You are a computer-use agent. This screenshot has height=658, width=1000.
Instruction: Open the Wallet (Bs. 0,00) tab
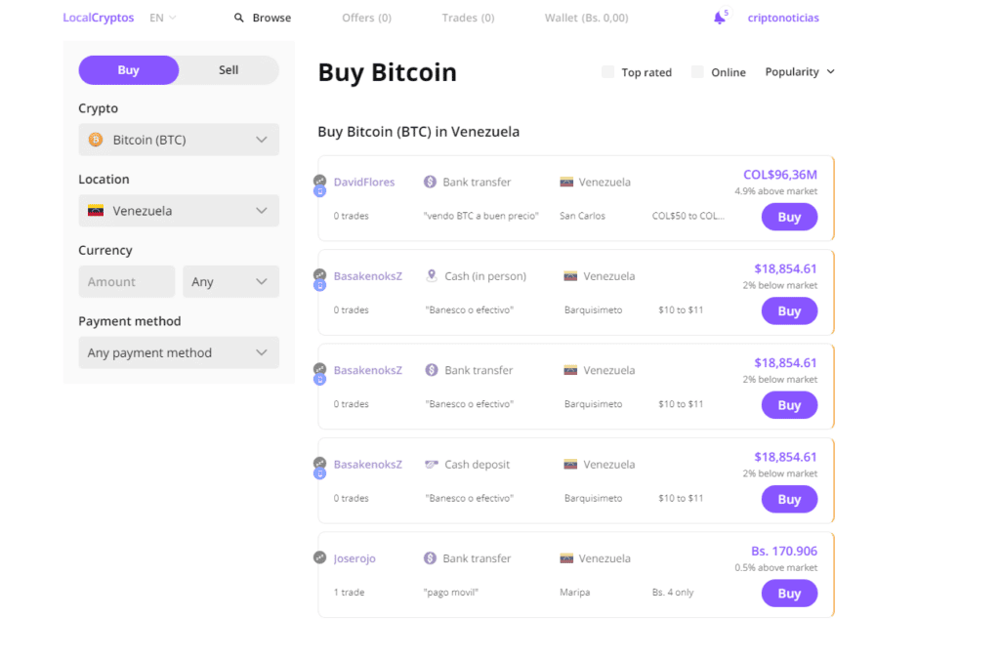pos(586,18)
